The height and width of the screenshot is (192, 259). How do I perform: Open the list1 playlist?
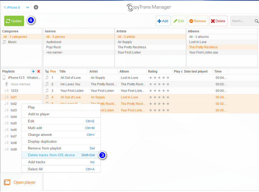click(x=21, y=97)
